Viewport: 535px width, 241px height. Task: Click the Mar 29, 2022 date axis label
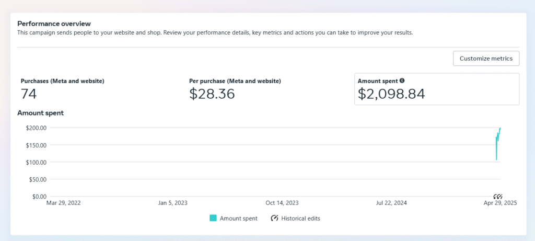point(63,203)
